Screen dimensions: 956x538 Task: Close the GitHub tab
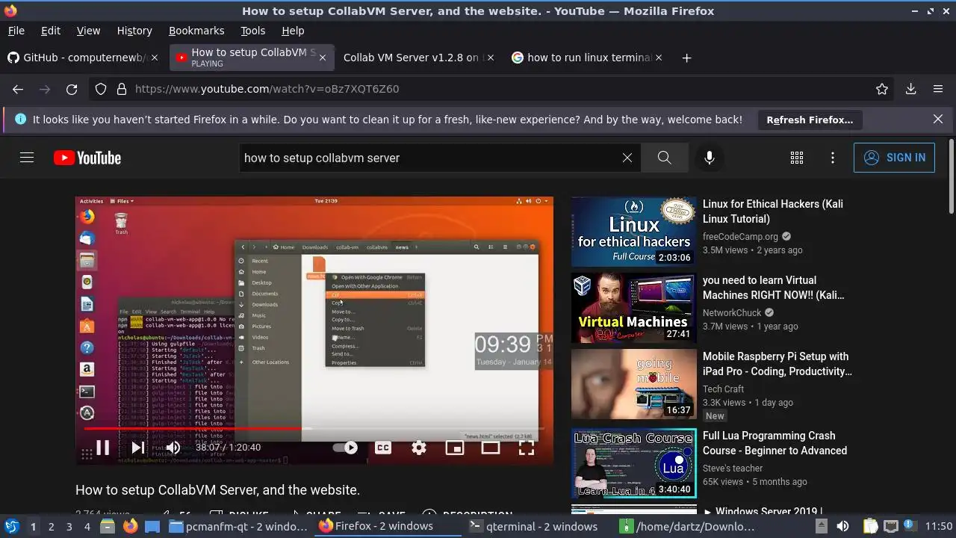point(155,58)
